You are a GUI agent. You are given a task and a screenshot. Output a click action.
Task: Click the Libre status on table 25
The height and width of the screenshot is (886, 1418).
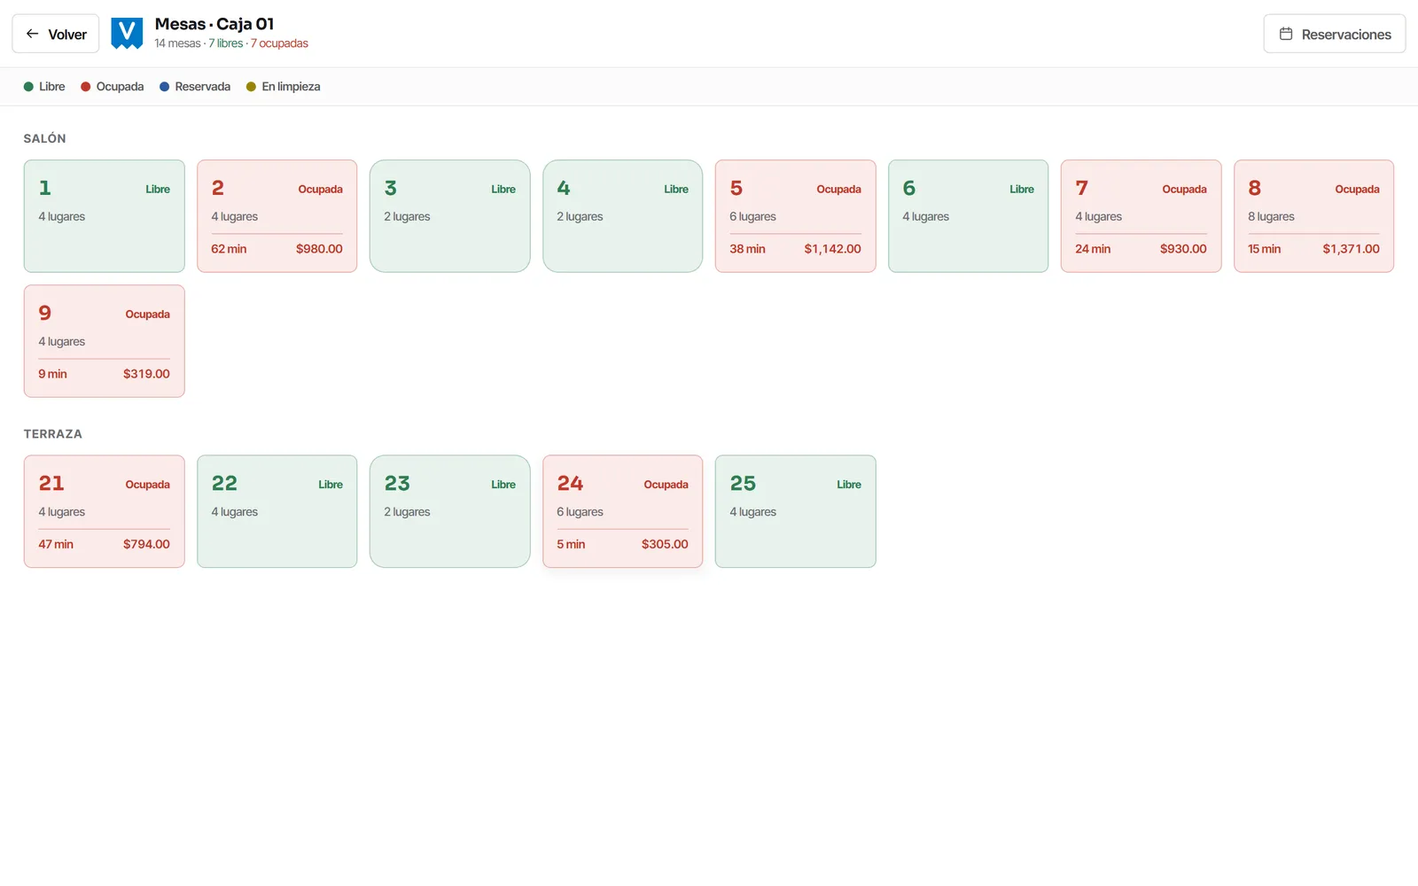pyautogui.click(x=849, y=485)
